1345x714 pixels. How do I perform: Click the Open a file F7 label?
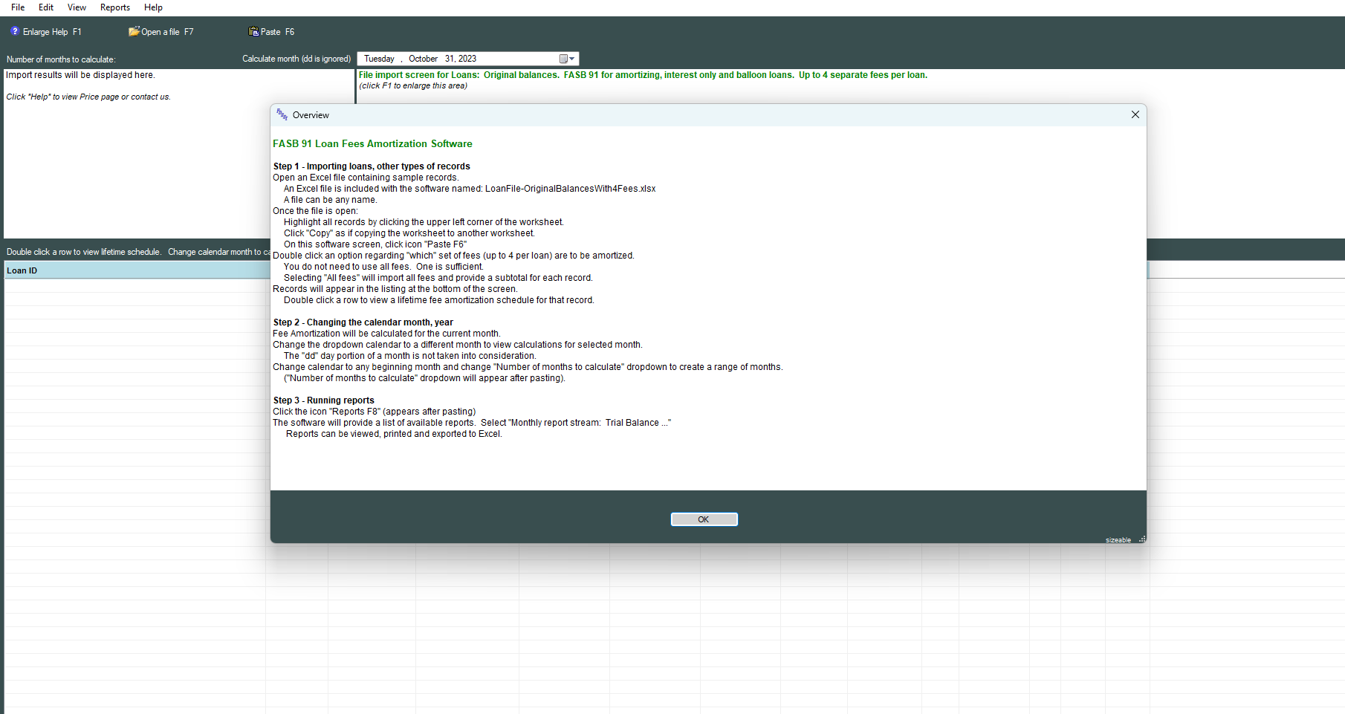(167, 32)
